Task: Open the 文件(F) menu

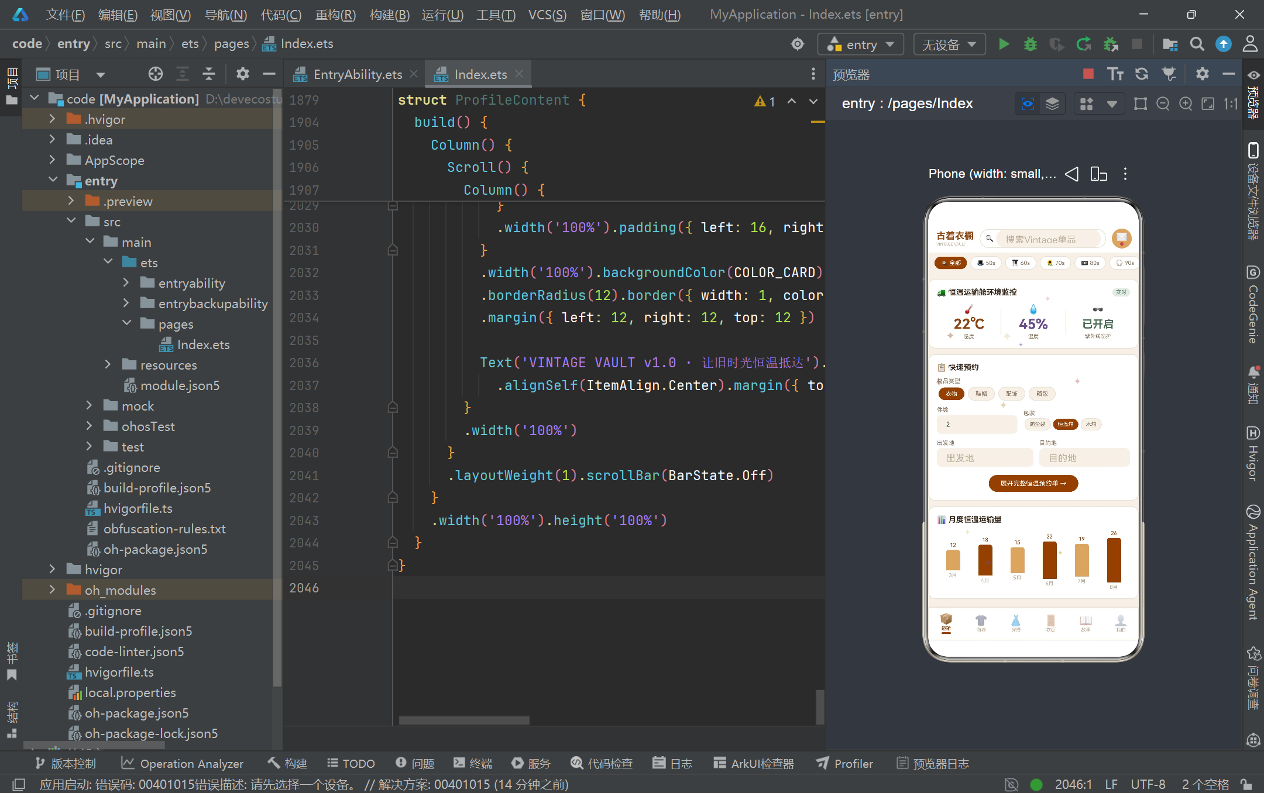Action: pyautogui.click(x=65, y=15)
